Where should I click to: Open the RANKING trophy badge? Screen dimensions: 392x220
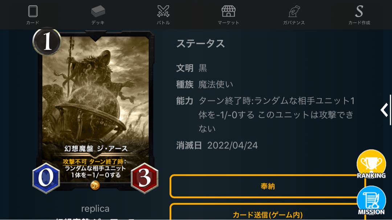pos(371,164)
